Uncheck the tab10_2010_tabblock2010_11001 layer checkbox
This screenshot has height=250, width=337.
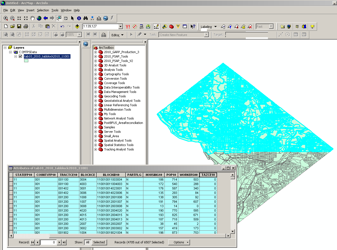pyautogui.click(x=20, y=56)
